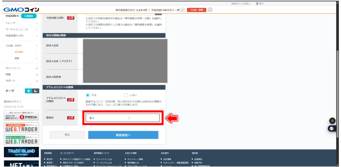
Task: Open the chat bot floating icon
Action: tap(331, 128)
